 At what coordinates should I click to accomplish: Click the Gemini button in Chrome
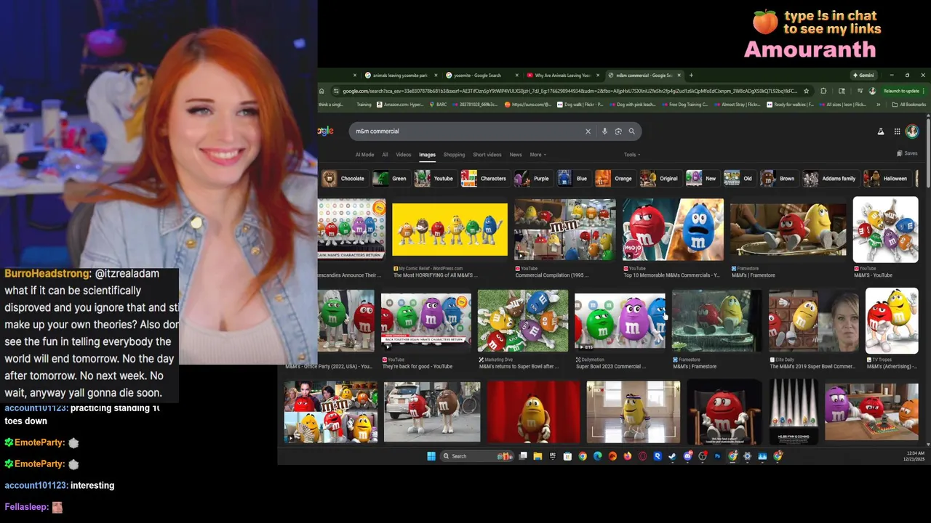[863, 75]
